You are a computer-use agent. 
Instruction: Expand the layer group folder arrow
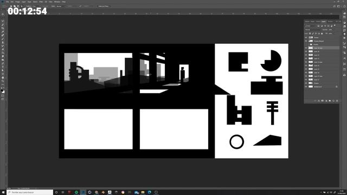pos(309,44)
